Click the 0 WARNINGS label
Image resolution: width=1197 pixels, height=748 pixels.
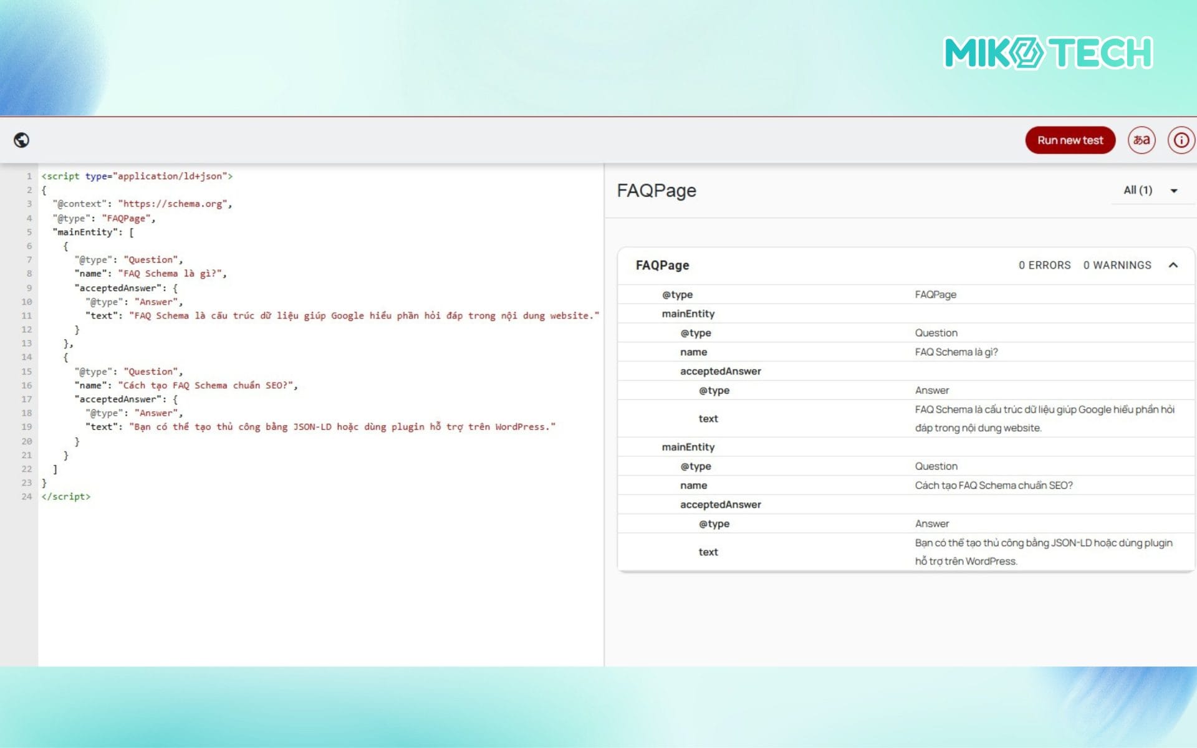tap(1117, 266)
